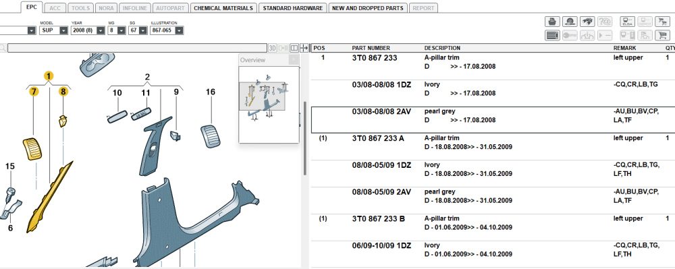
Task: Open the YEAR dropdown showing 2008 (8)
Action: [88, 30]
